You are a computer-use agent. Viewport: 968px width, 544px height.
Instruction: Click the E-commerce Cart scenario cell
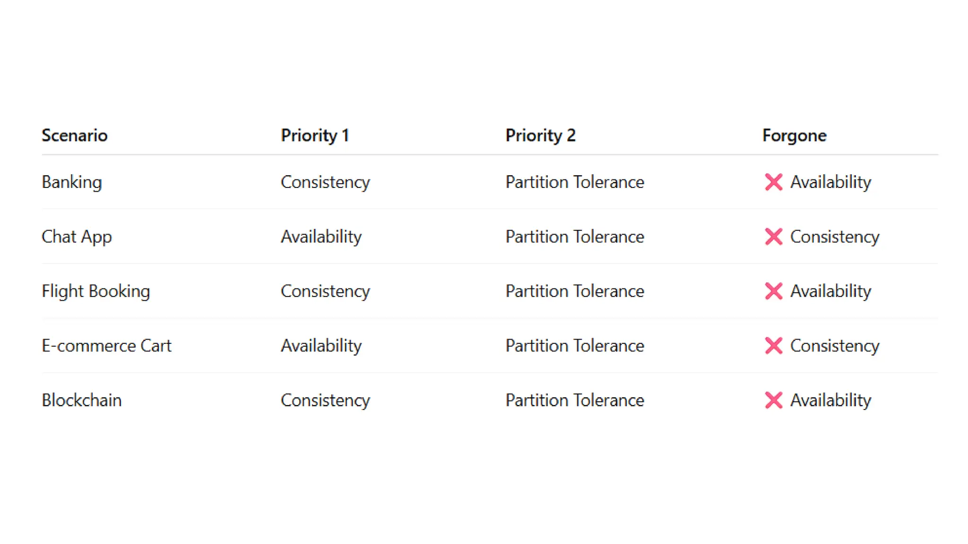pos(106,346)
